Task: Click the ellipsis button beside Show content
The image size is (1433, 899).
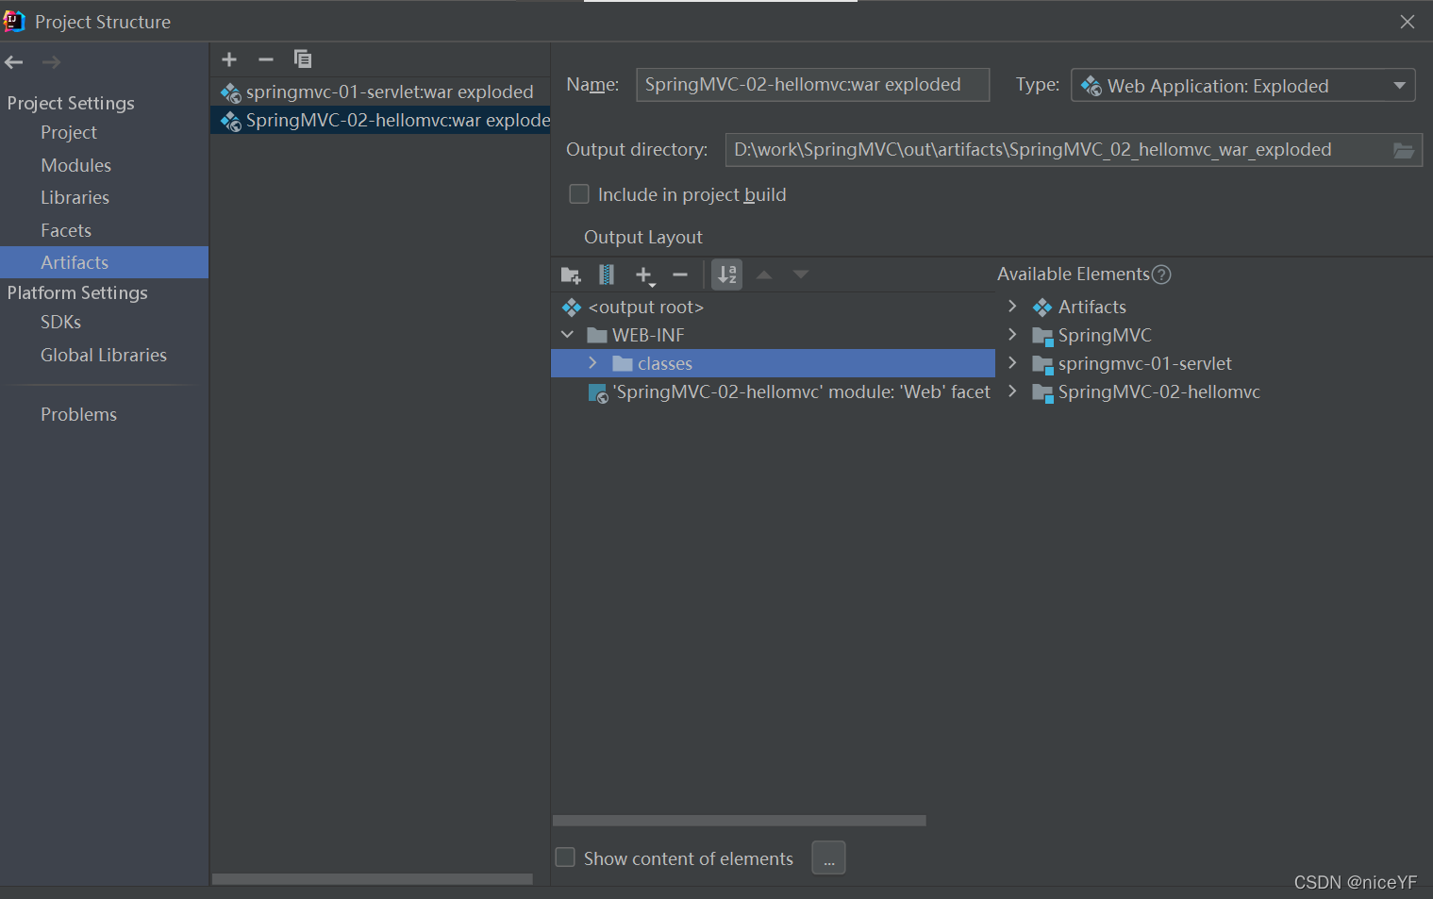Action: 828,858
